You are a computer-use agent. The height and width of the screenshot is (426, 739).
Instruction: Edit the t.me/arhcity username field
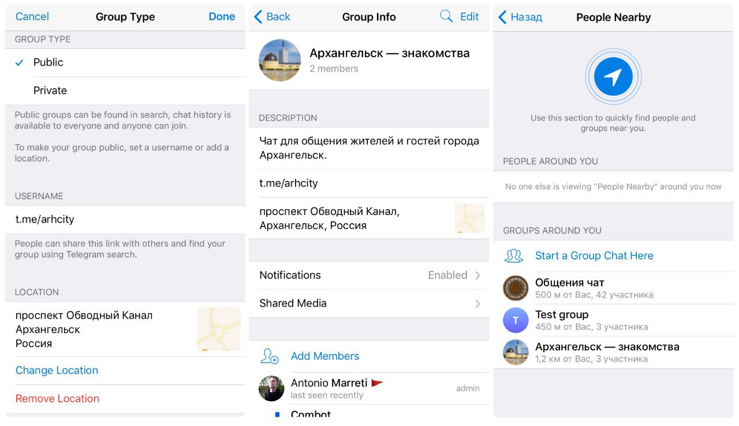125,220
